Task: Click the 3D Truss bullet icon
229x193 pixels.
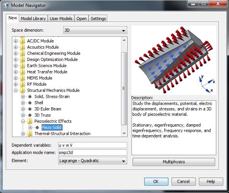Action: [x=30, y=115]
